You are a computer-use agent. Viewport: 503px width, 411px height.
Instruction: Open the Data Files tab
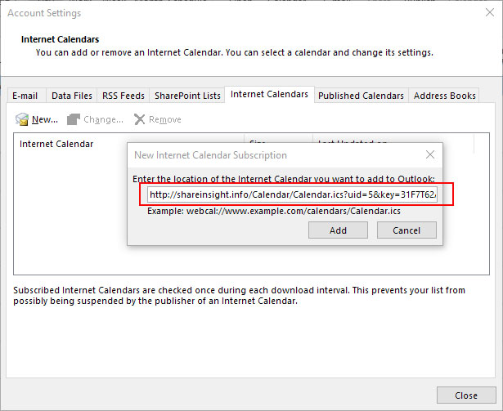pyautogui.click(x=72, y=96)
